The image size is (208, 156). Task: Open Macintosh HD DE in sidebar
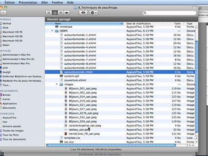tap(13, 36)
